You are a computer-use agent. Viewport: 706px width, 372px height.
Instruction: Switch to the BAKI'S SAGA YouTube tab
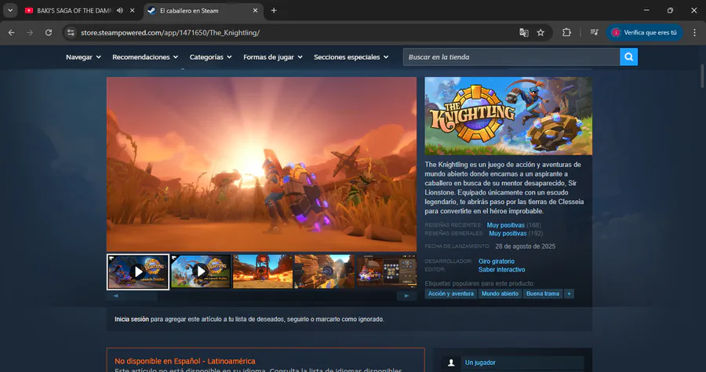pyautogui.click(x=75, y=10)
